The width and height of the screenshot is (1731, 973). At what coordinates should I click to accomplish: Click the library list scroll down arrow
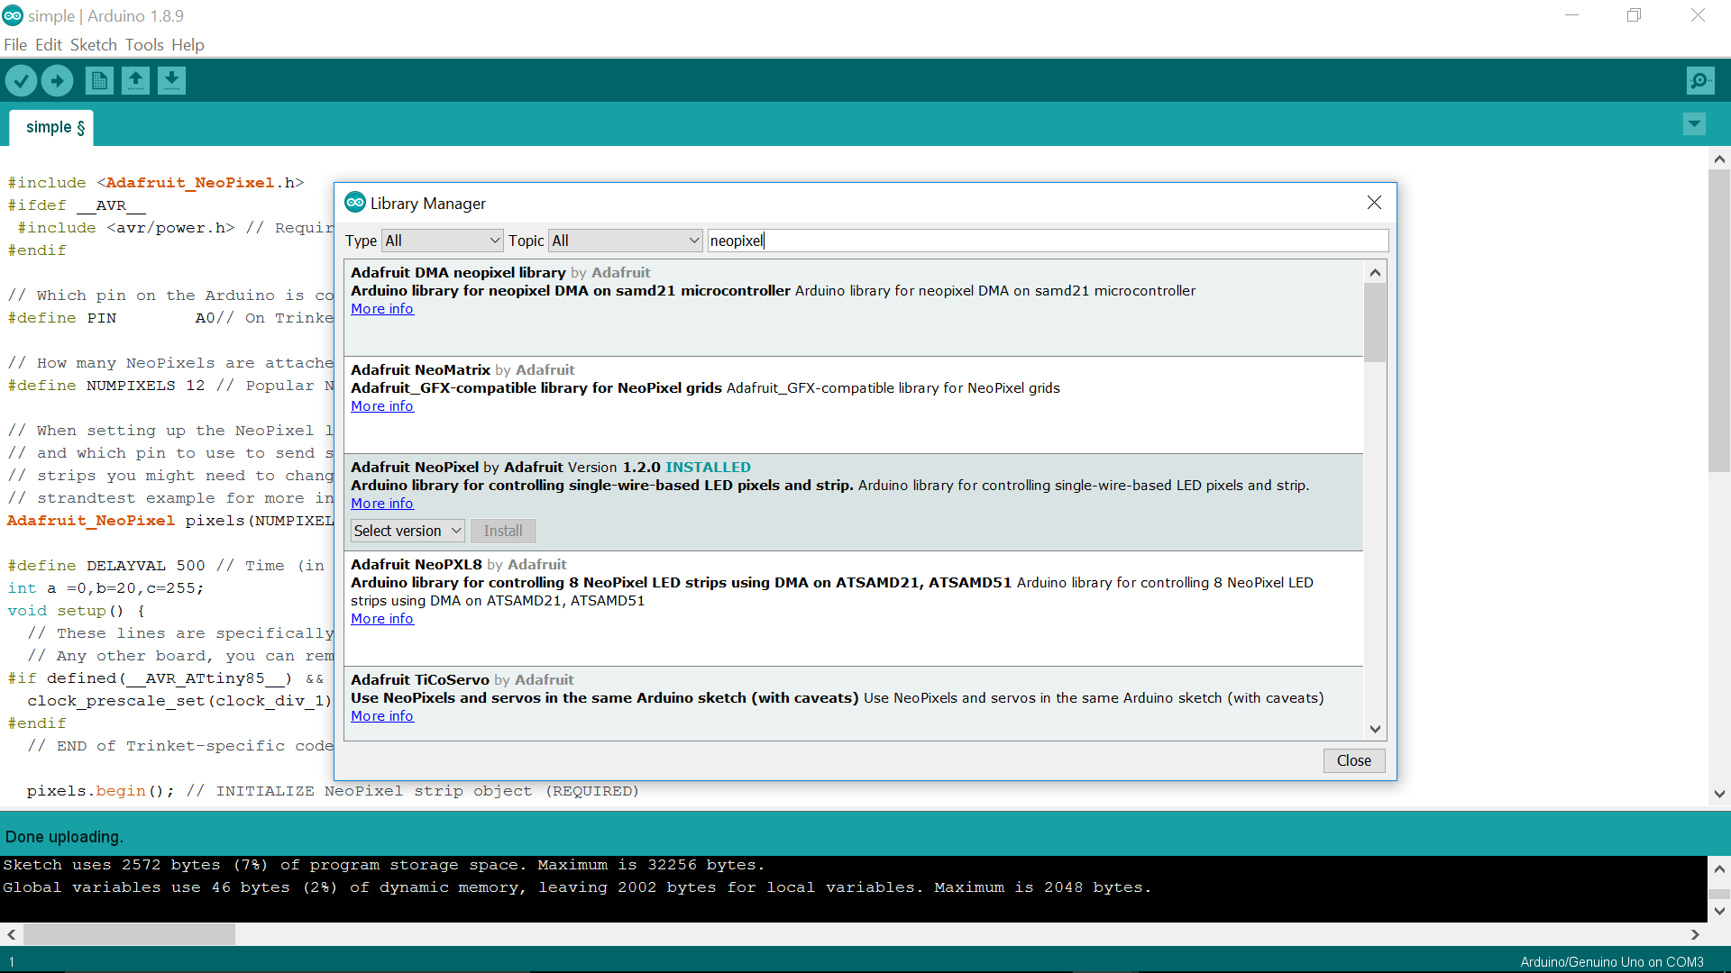tap(1375, 729)
